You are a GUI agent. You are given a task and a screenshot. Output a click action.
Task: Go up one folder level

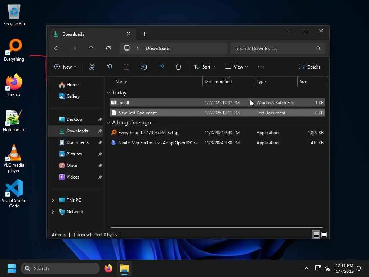tap(91, 48)
